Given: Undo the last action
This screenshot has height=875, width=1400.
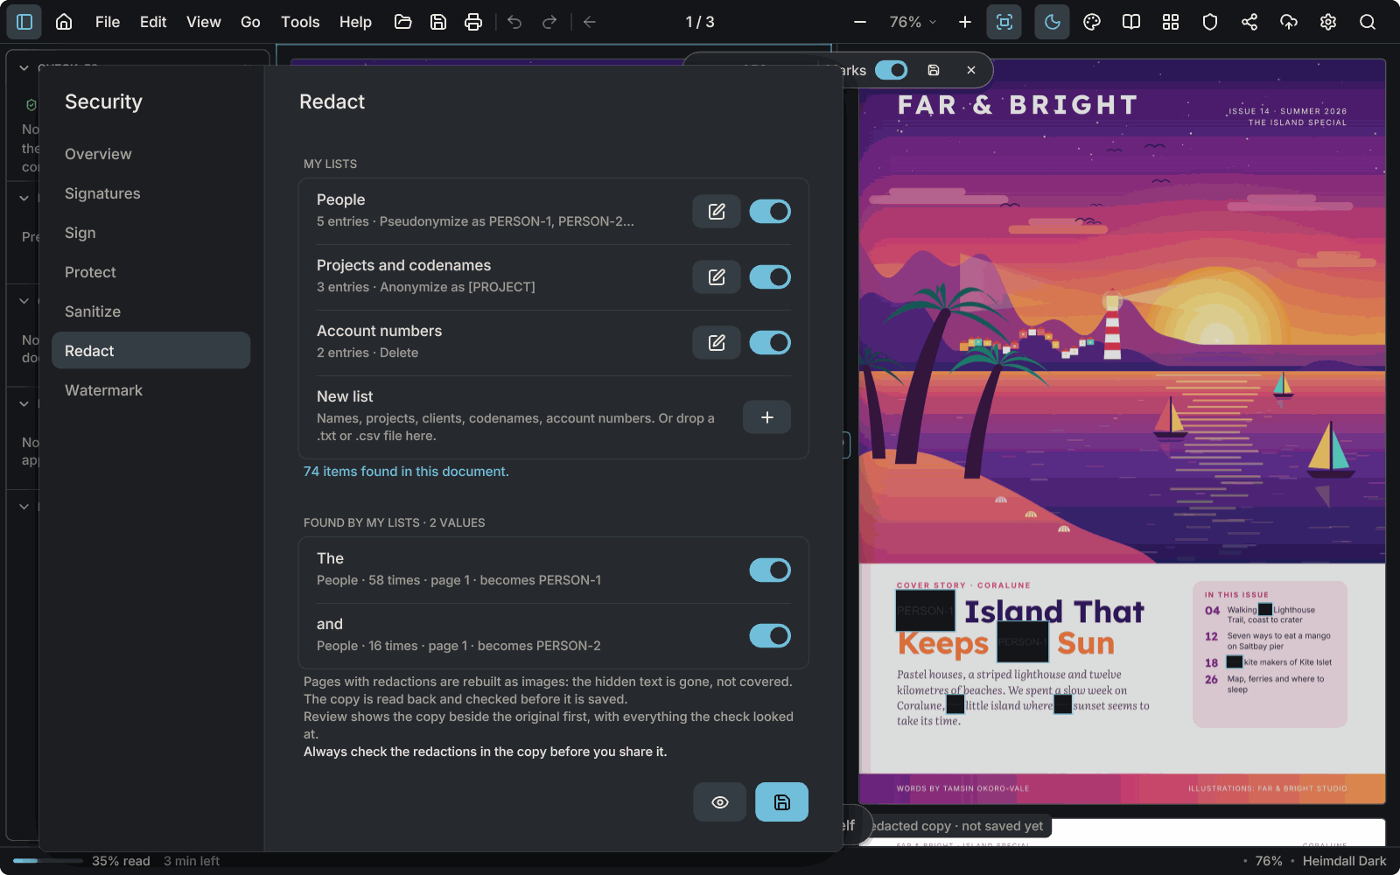Looking at the screenshot, I should click(514, 22).
